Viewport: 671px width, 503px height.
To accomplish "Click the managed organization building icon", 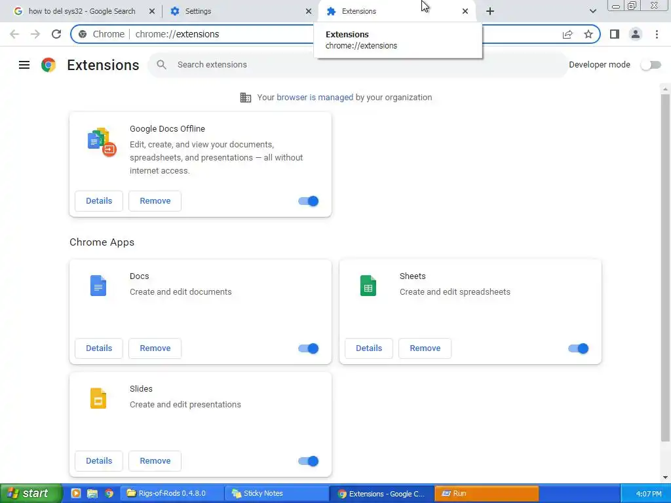I will [246, 98].
